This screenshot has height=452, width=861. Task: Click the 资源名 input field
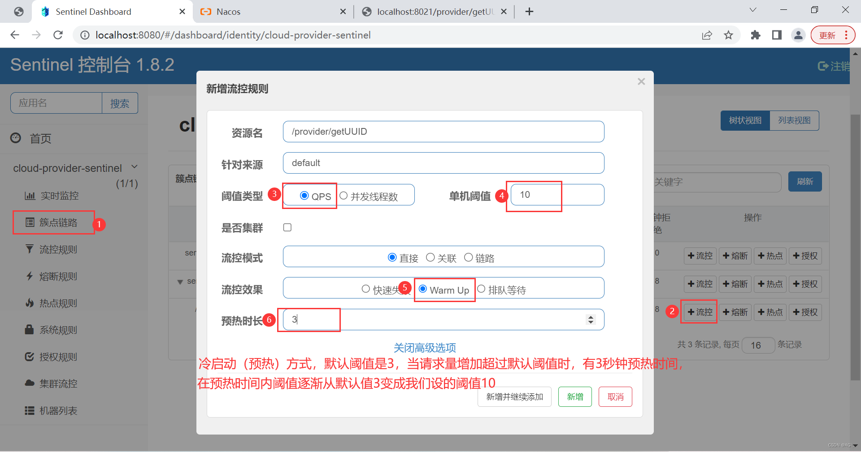coord(444,132)
